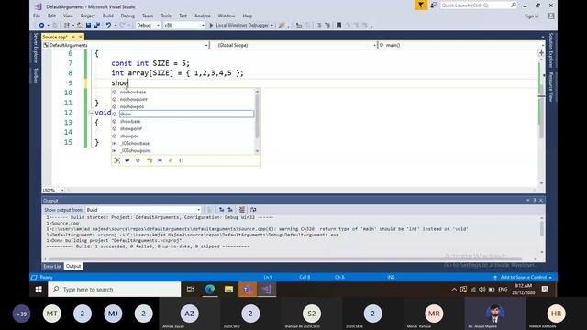Click the +39 participants bubble
This screenshot has height=330, width=587.
click(22, 313)
